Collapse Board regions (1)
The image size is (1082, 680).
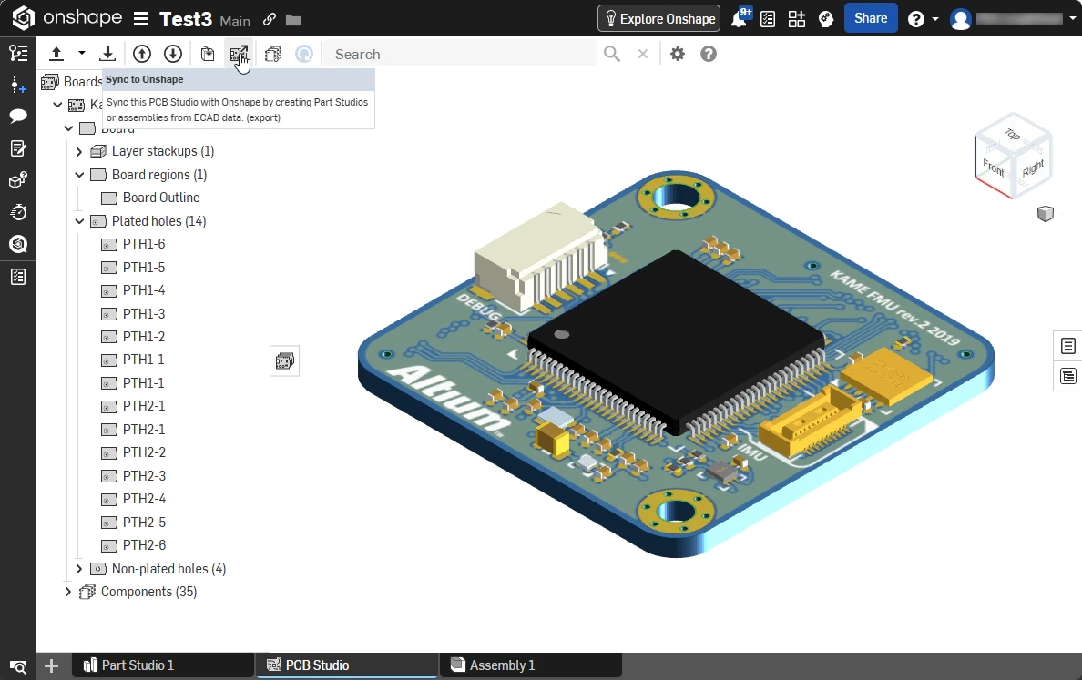pos(78,175)
